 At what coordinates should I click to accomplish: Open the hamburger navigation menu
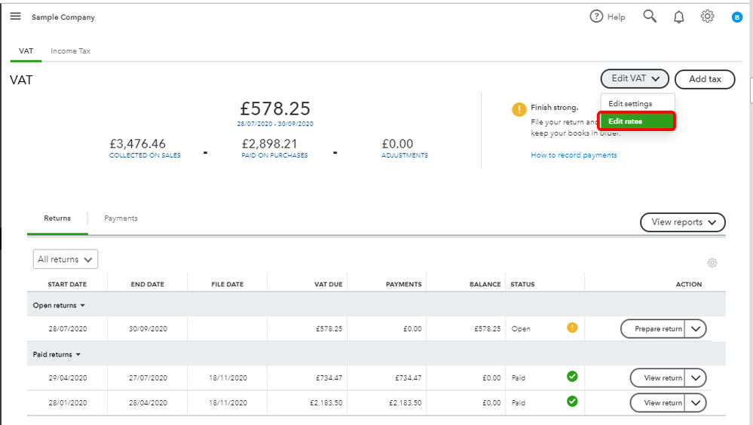[x=15, y=17]
